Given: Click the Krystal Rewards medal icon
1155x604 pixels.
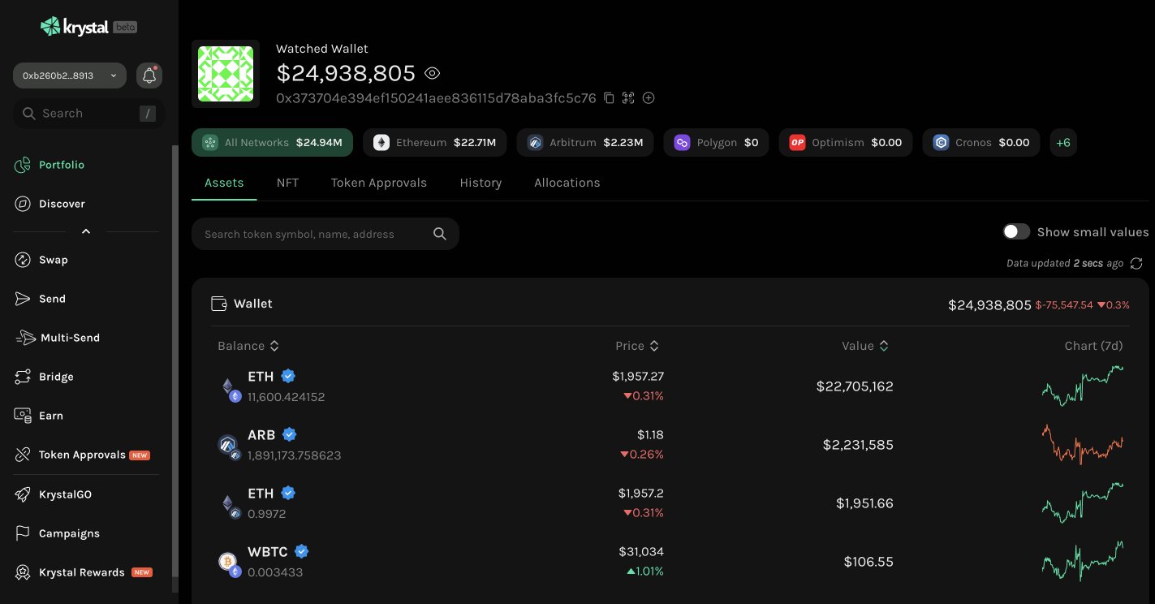Looking at the screenshot, I should (23, 572).
